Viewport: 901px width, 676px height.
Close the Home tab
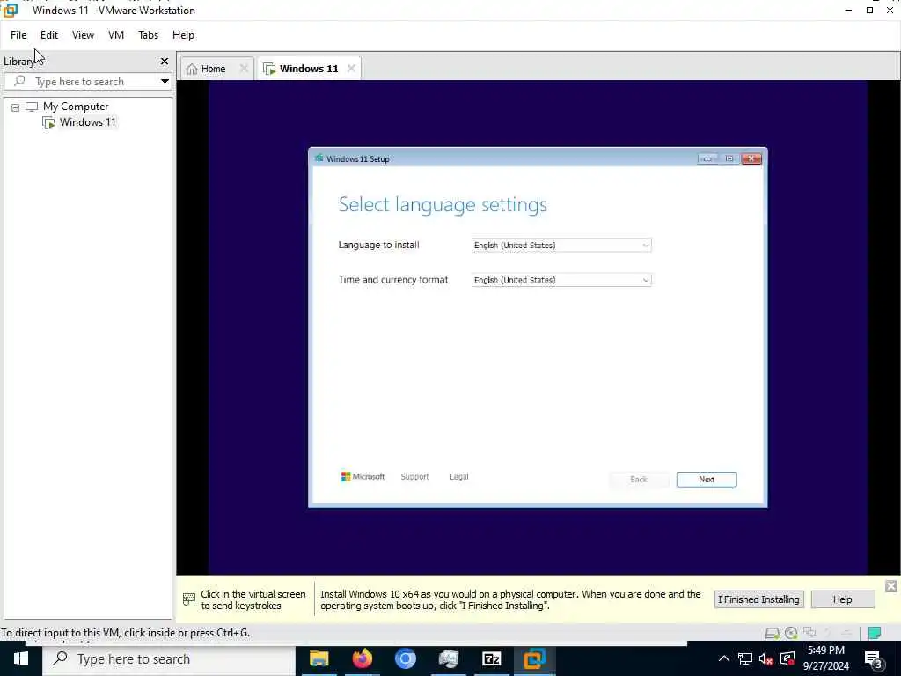point(244,69)
